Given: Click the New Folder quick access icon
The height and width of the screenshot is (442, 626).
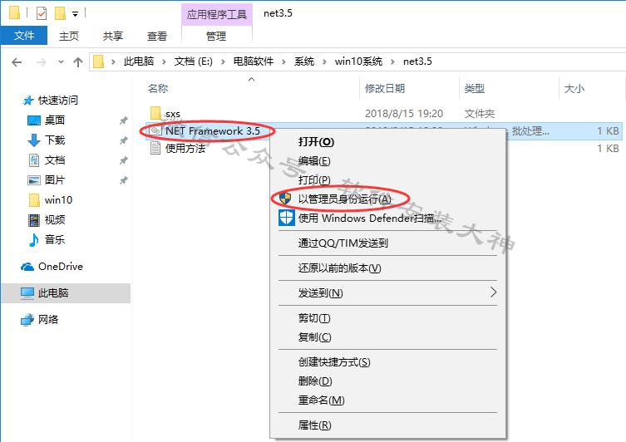Looking at the screenshot, I should pos(60,13).
